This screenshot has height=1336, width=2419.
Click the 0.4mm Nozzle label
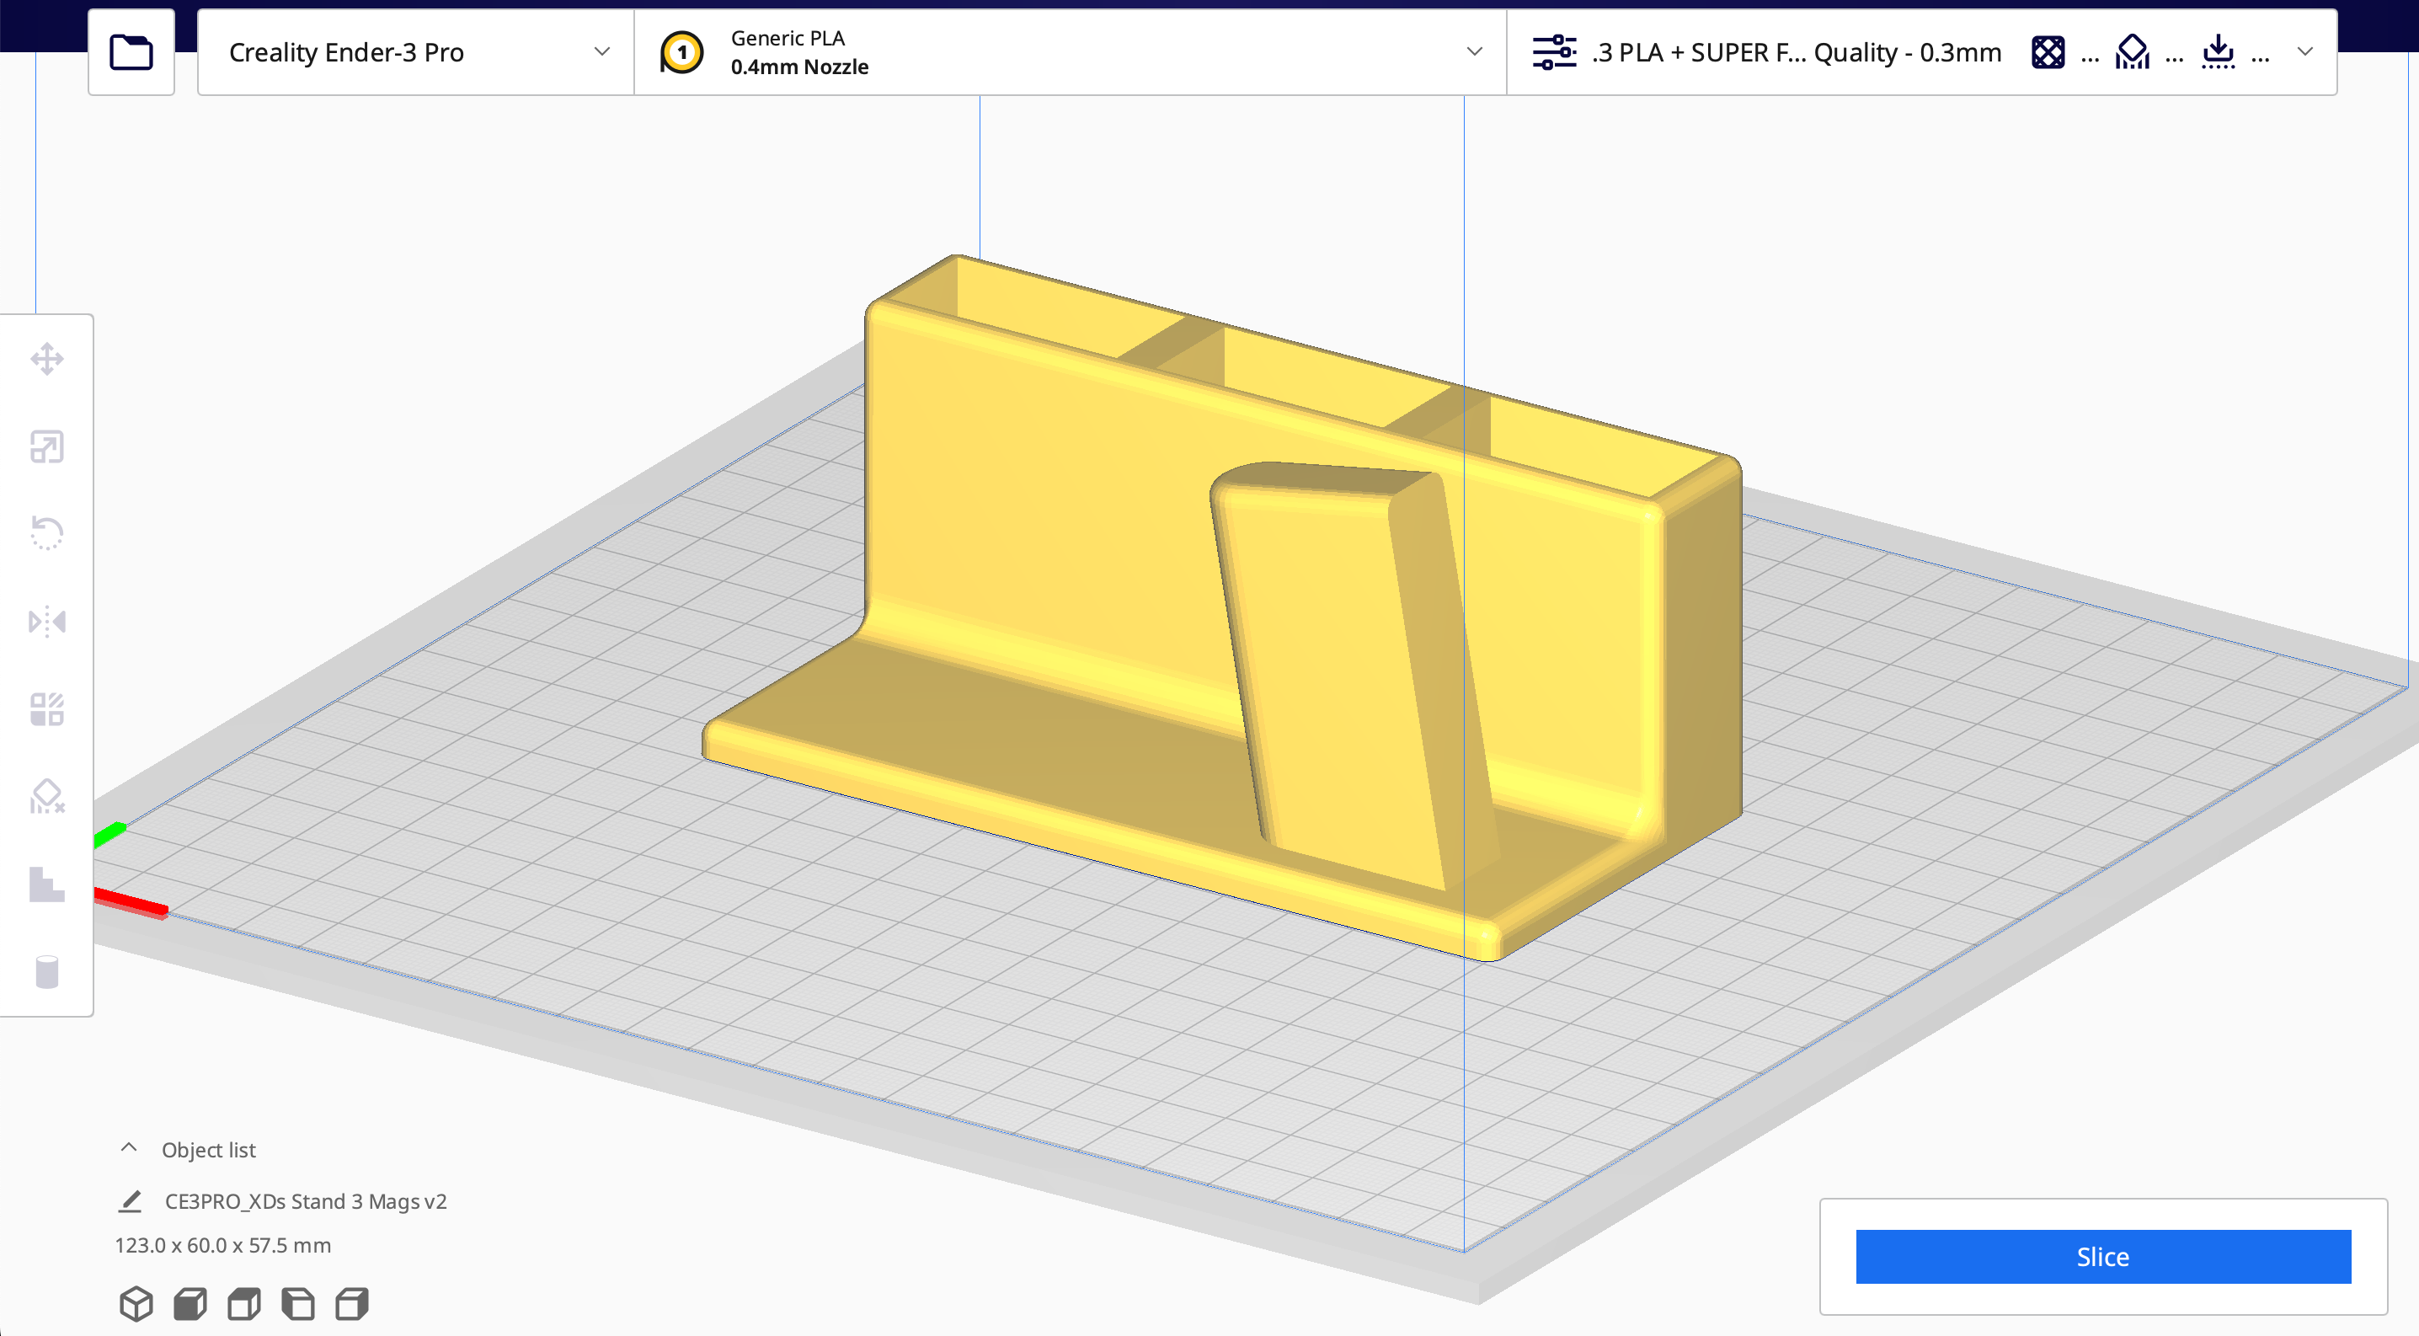[799, 67]
